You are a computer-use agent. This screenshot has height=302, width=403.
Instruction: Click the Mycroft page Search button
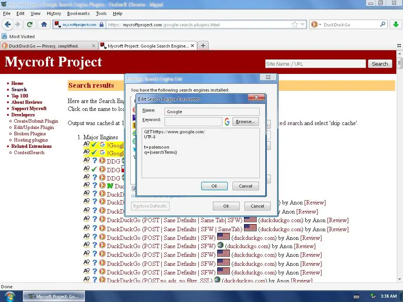click(x=380, y=64)
